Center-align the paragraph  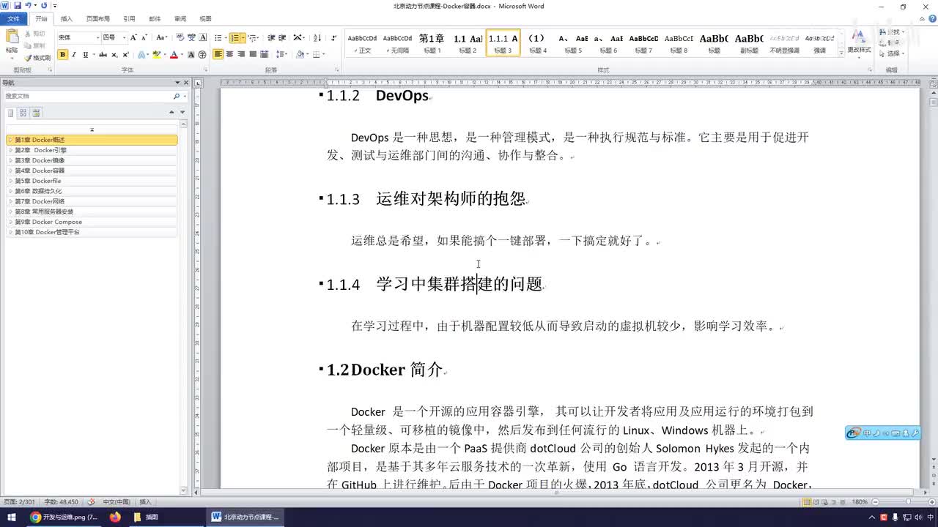point(229,54)
